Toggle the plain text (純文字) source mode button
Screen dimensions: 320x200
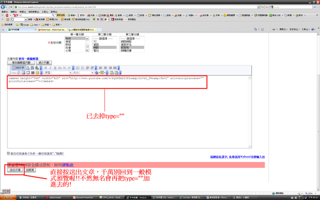pos(18,68)
